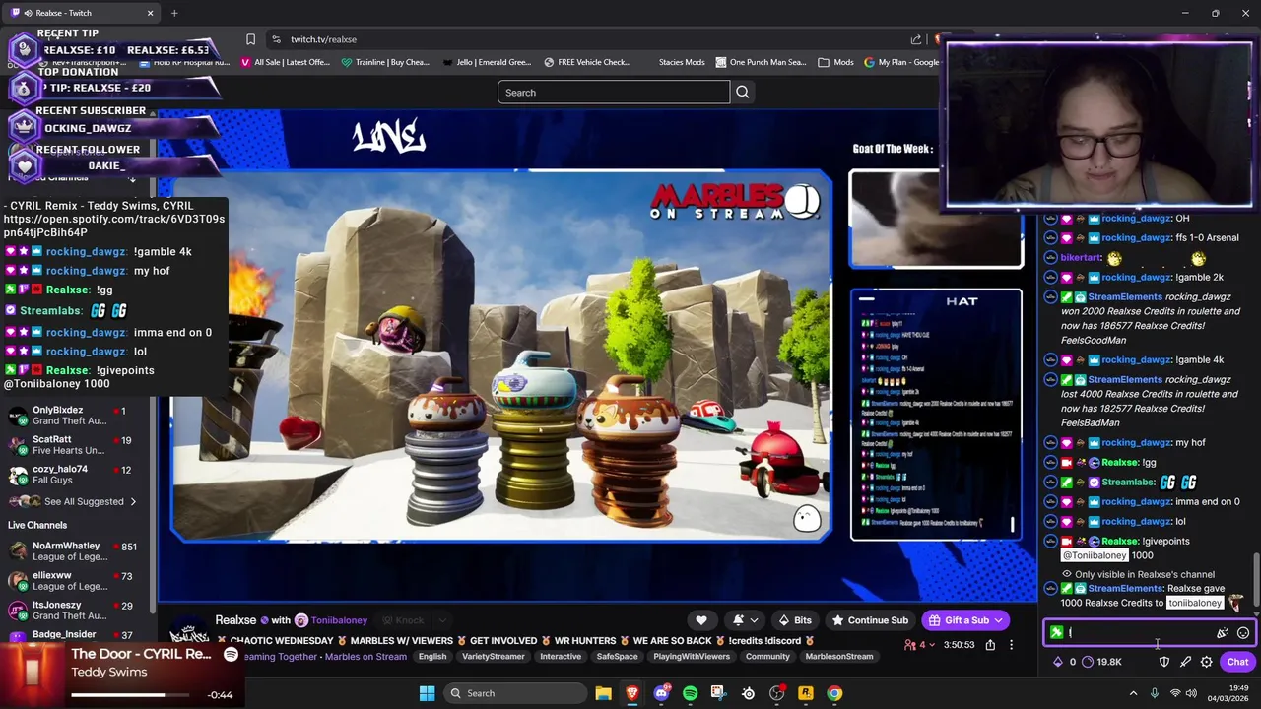Open ItsJoneszy live channel

(x=77, y=611)
